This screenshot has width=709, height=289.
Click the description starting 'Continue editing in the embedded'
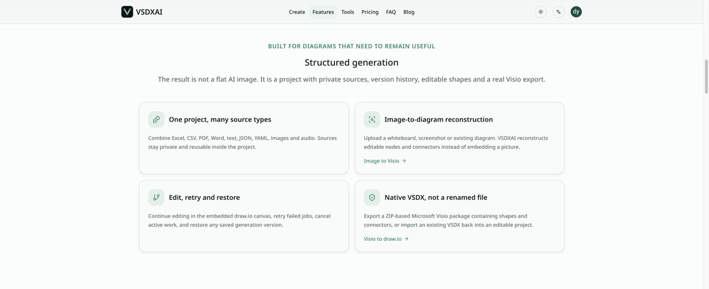pos(239,220)
